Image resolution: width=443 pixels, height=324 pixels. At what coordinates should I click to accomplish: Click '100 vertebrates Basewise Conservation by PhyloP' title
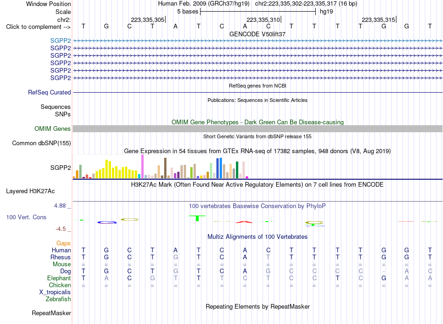coord(257,206)
